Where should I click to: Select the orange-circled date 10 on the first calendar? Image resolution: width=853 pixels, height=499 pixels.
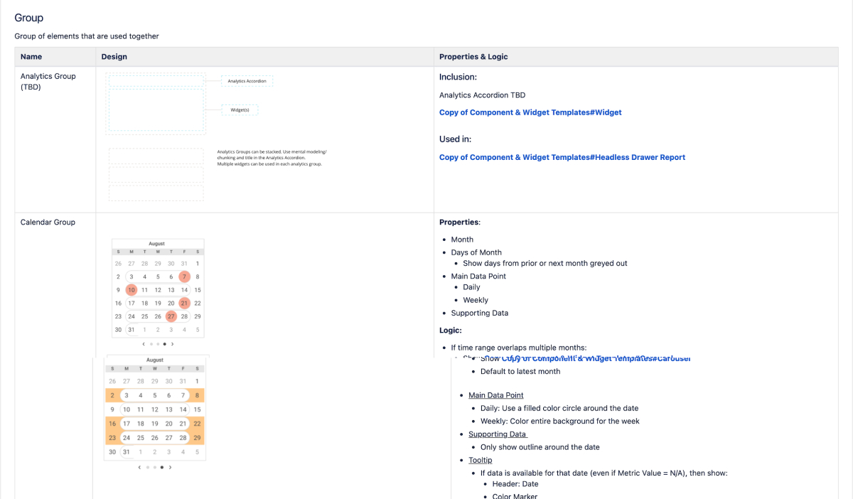(131, 290)
